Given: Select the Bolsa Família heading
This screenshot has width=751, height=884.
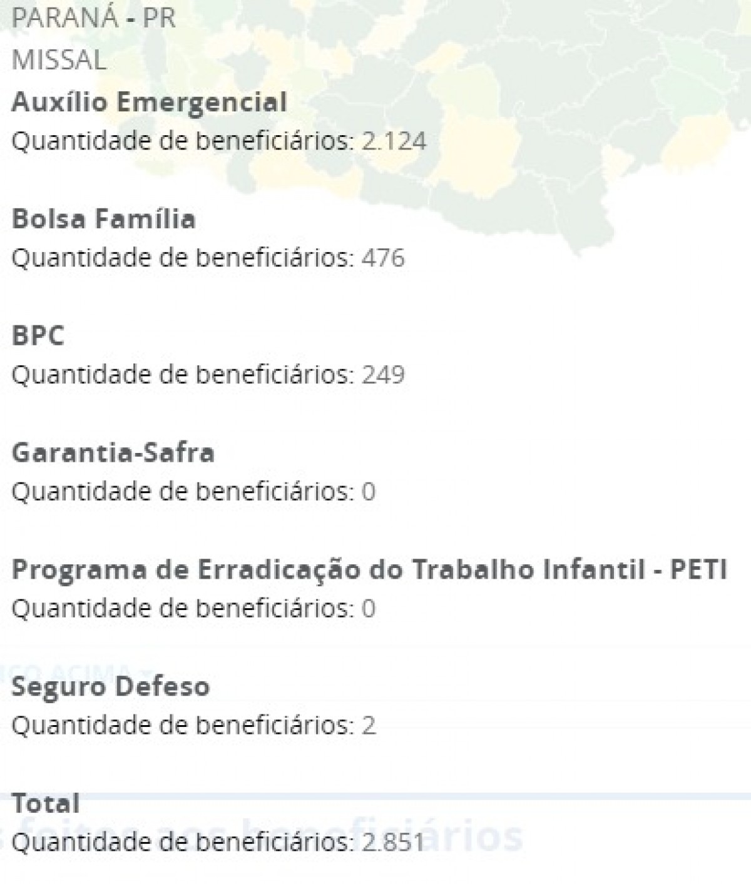Looking at the screenshot, I should point(104,219).
